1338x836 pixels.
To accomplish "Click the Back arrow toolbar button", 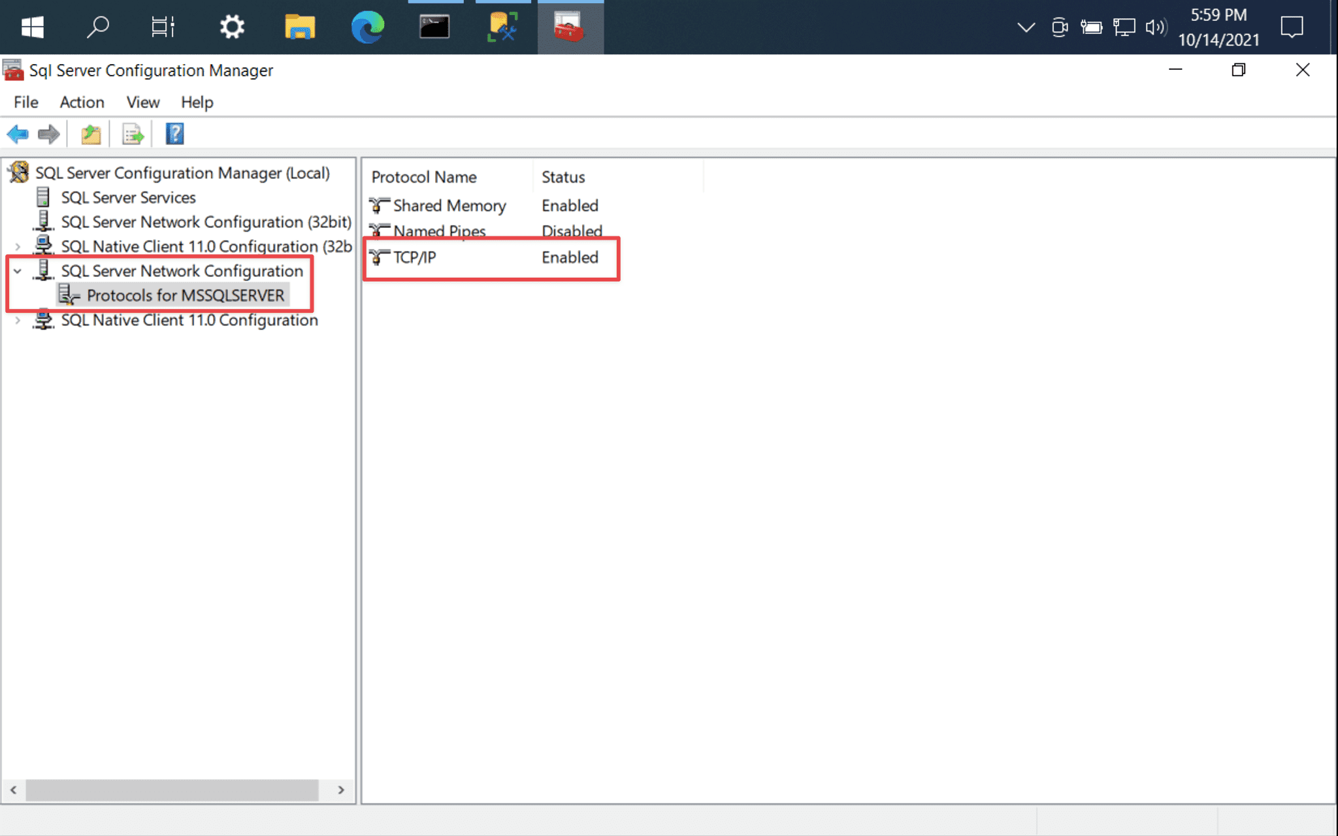I will click(x=18, y=135).
